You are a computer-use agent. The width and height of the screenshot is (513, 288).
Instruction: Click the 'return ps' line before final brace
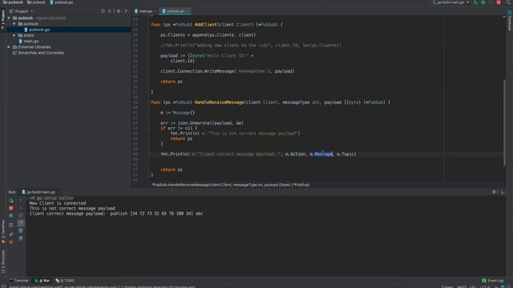click(x=172, y=170)
